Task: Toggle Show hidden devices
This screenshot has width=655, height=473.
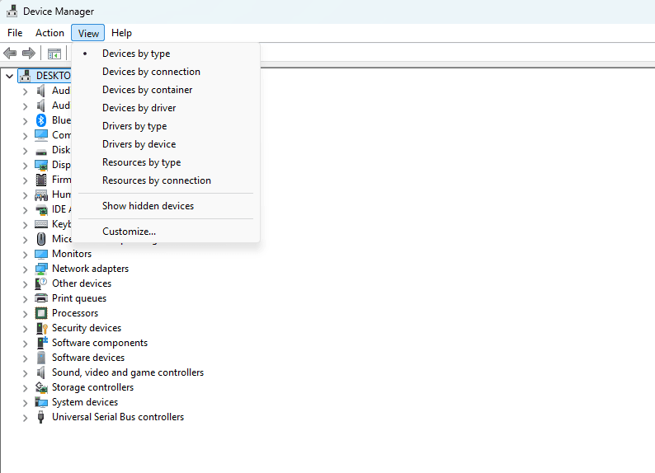Action: point(166,206)
